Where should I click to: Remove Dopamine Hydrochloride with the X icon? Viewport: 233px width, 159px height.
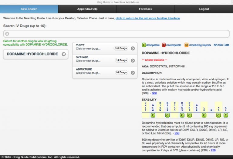[64, 54]
